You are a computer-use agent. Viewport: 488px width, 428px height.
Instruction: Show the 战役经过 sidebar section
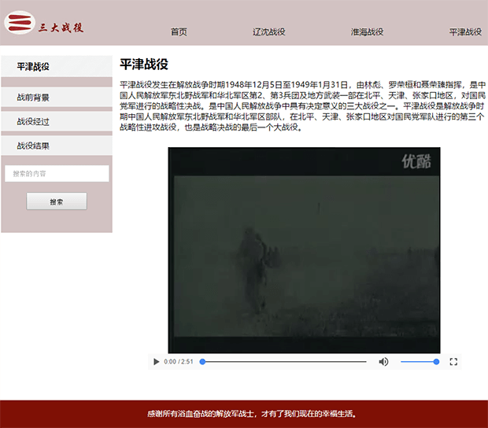33,122
